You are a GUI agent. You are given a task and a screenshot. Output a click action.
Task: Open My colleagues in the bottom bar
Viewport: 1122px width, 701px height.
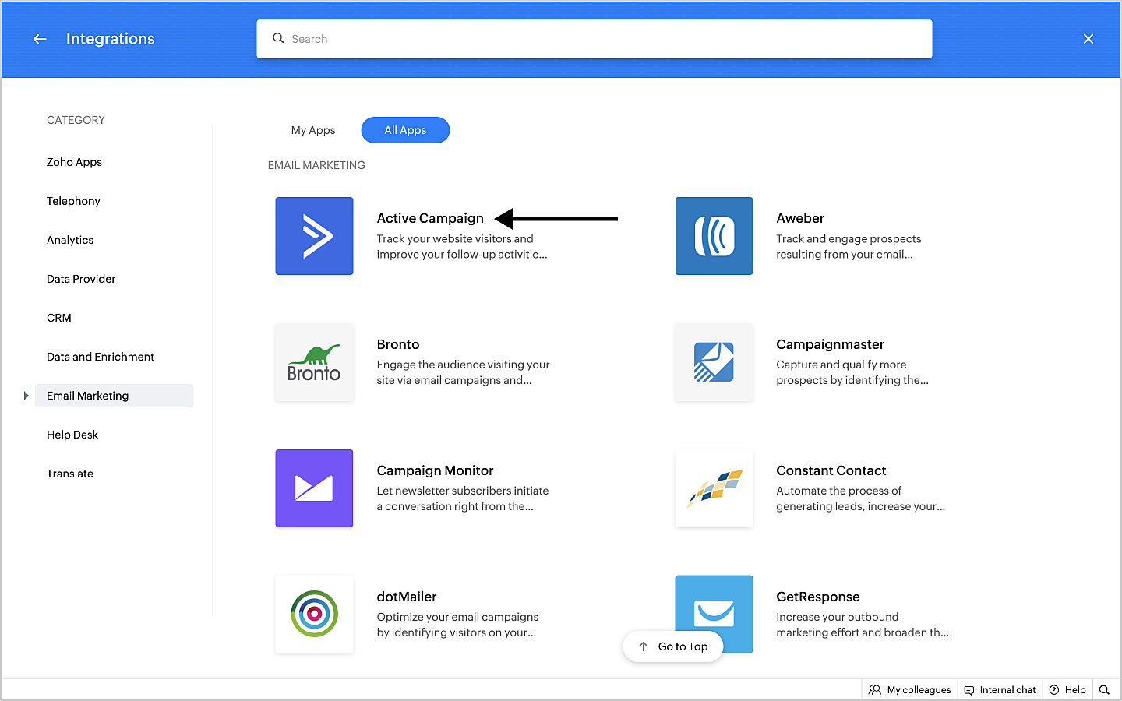coord(910,689)
